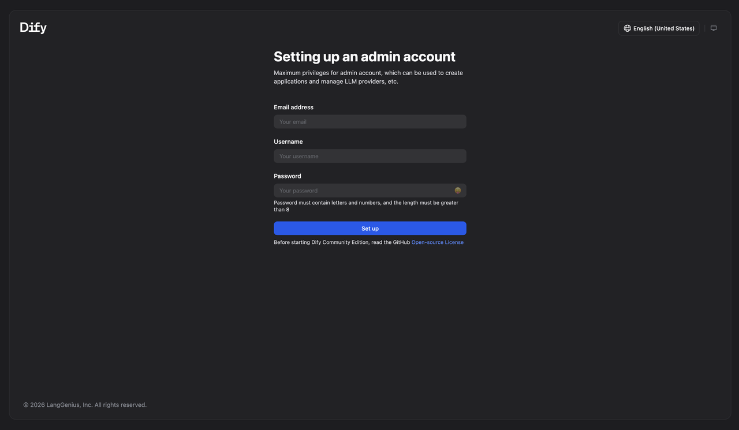Click the "© 2026 LangGenius, Inc." footer text
This screenshot has height=430, width=739.
point(85,405)
